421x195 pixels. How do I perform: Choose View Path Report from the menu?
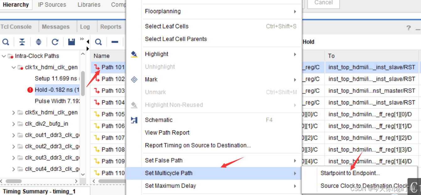pyautogui.click(x=167, y=133)
